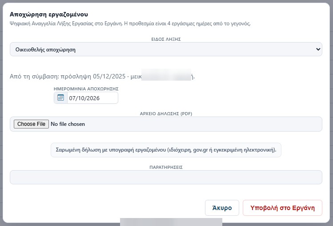Click the Παρατηρήσεις text field
Viewport: 333px width, 226px height.
(x=166, y=177)
